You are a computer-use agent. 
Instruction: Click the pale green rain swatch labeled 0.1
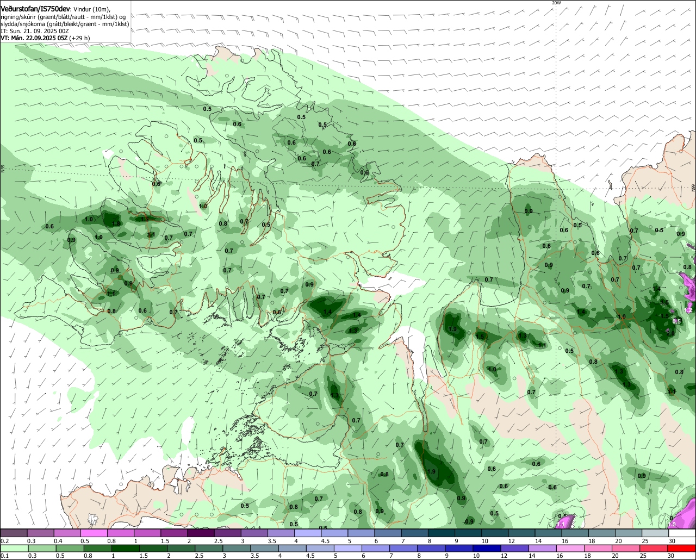[x=15, y=548]
